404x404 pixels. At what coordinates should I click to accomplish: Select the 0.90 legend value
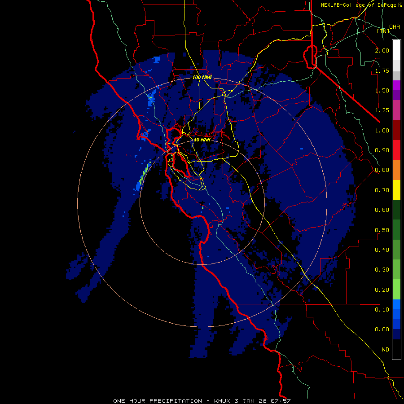pyautogui.click(x=382, y=150)
